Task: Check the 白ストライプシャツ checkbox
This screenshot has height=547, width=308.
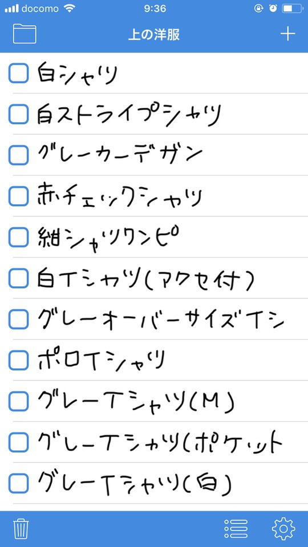Action: point(18,114)
